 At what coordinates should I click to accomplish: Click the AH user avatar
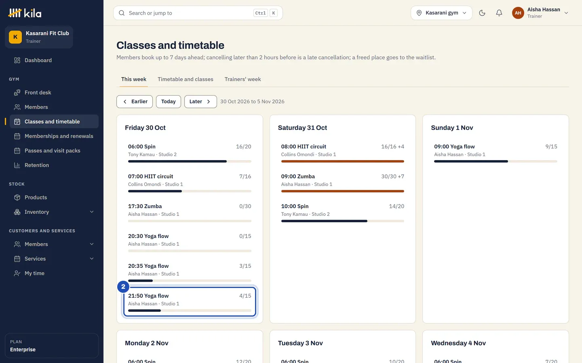pos(518,13)
